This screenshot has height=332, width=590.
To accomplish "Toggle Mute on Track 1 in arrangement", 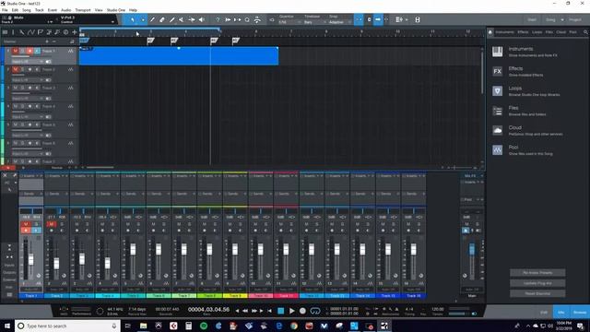I will (15, 51).
